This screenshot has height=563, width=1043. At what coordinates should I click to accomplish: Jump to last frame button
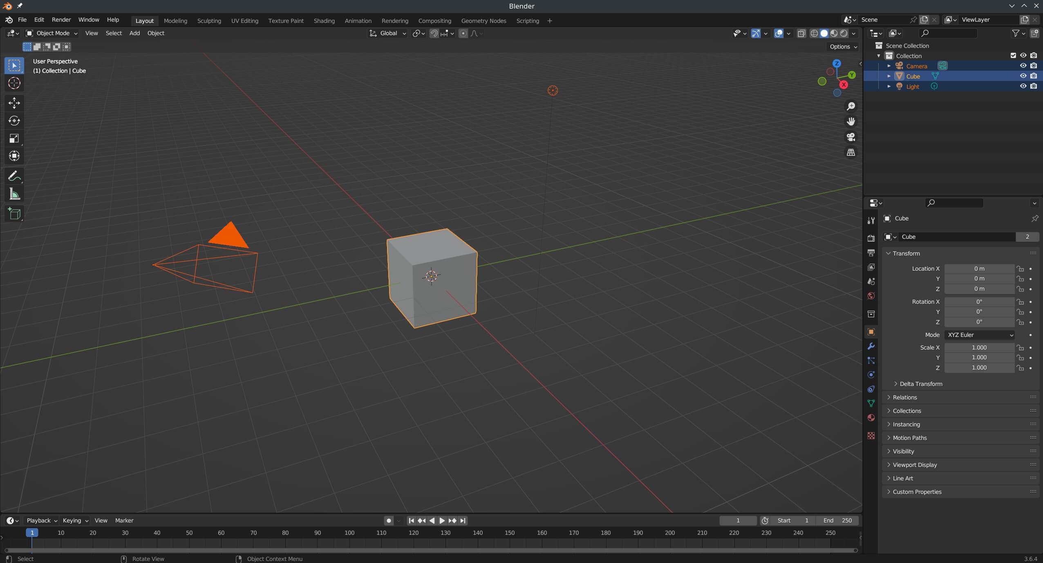(463, 520)
